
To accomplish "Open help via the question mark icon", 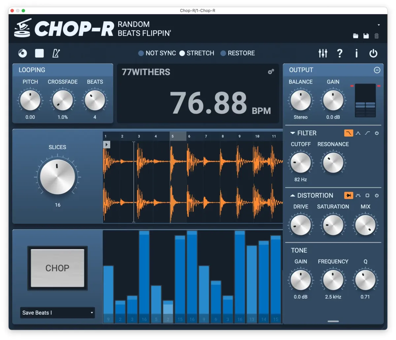I will click(340, 53).
